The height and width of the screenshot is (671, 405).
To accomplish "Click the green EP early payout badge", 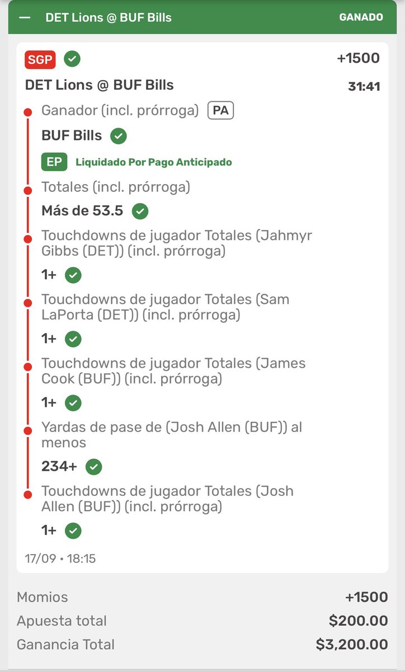I will [x=54, y=162].
